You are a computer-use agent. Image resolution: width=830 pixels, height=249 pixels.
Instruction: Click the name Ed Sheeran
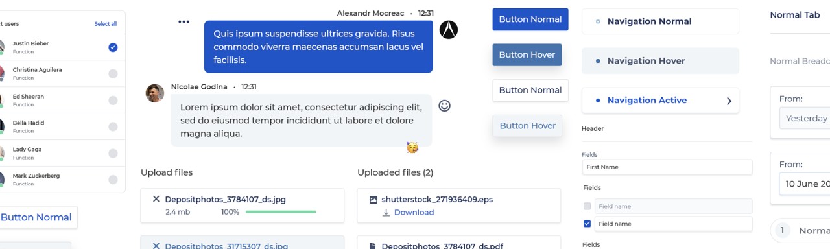[29, 97]
